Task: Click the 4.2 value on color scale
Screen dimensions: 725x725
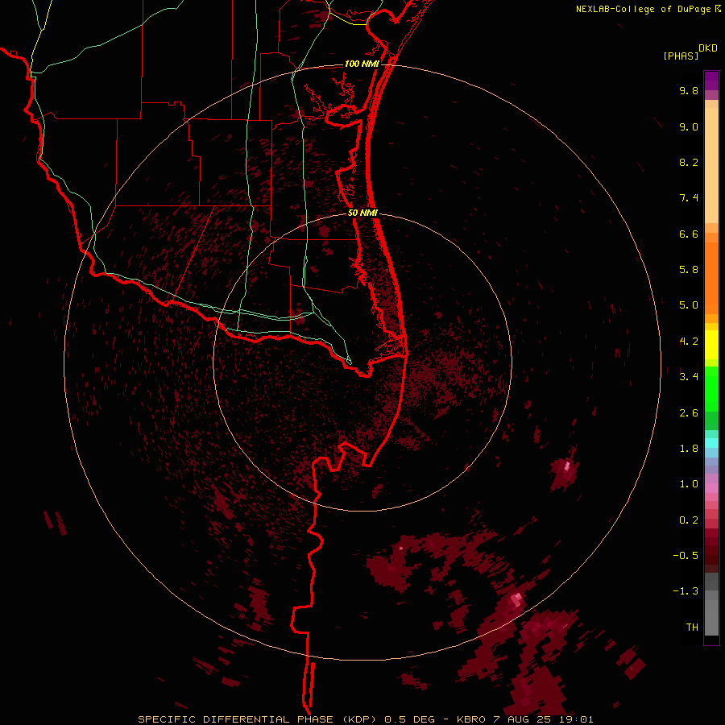Action: point(689,342)
